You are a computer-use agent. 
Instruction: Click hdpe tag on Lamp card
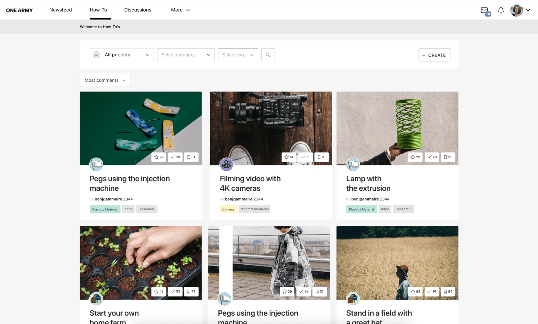coord(385,209)
